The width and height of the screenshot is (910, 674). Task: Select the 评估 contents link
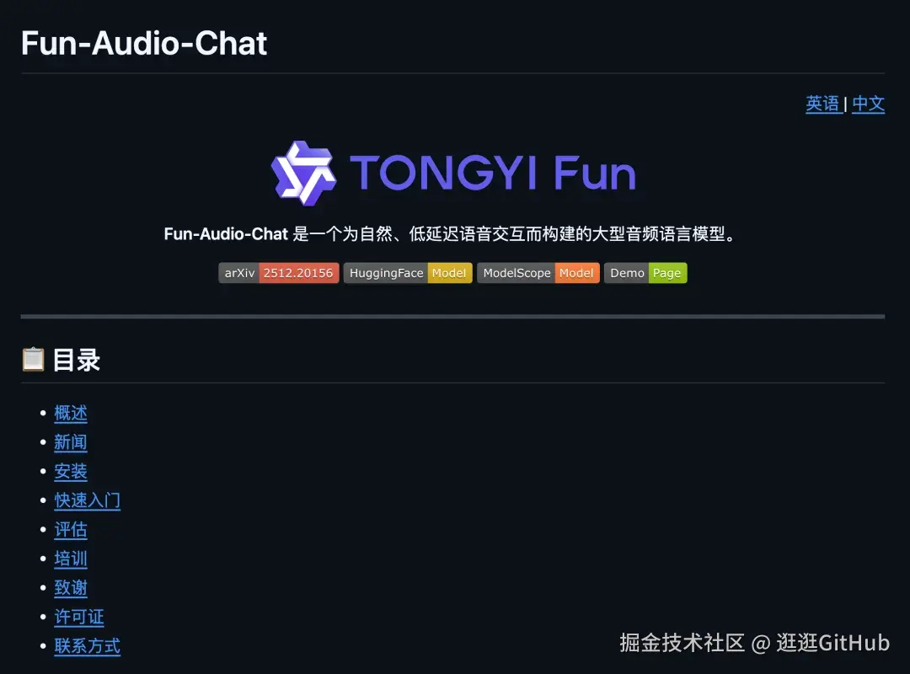click(71, 529)
